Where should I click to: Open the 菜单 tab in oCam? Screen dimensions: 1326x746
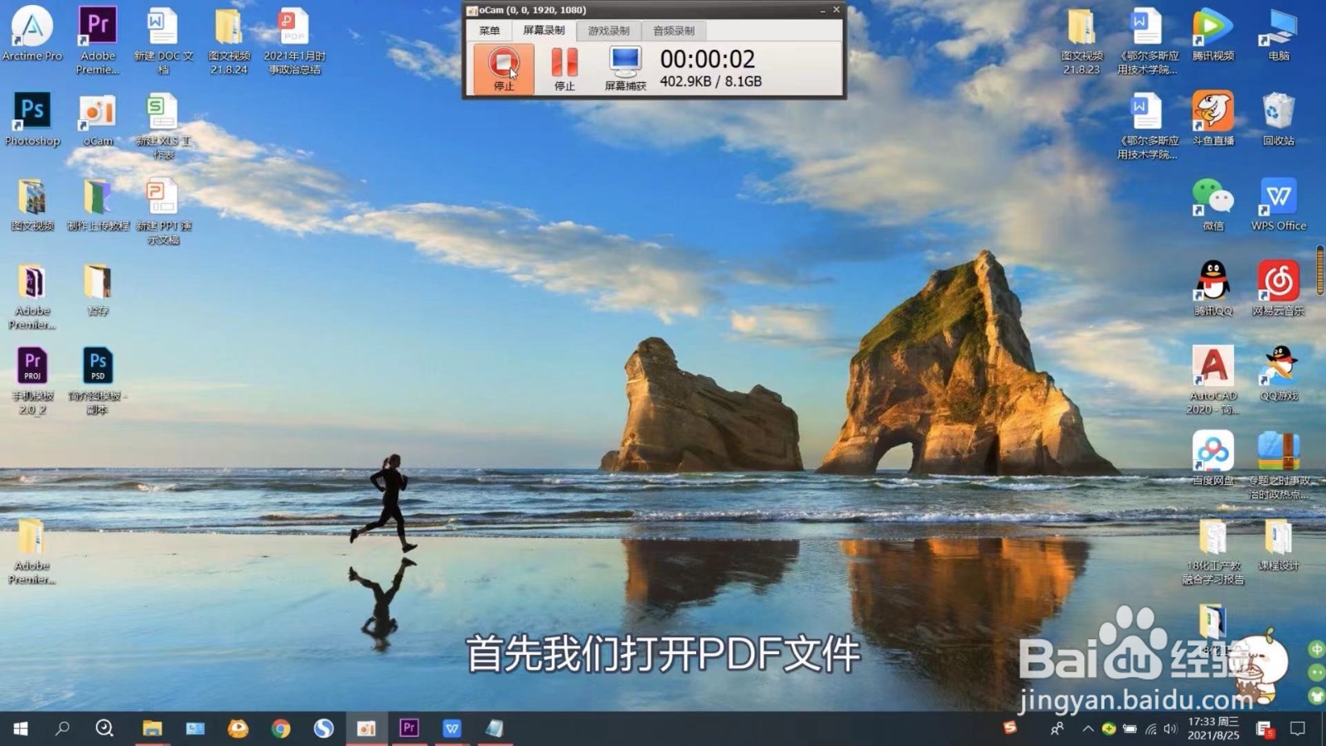pos(489,31)
